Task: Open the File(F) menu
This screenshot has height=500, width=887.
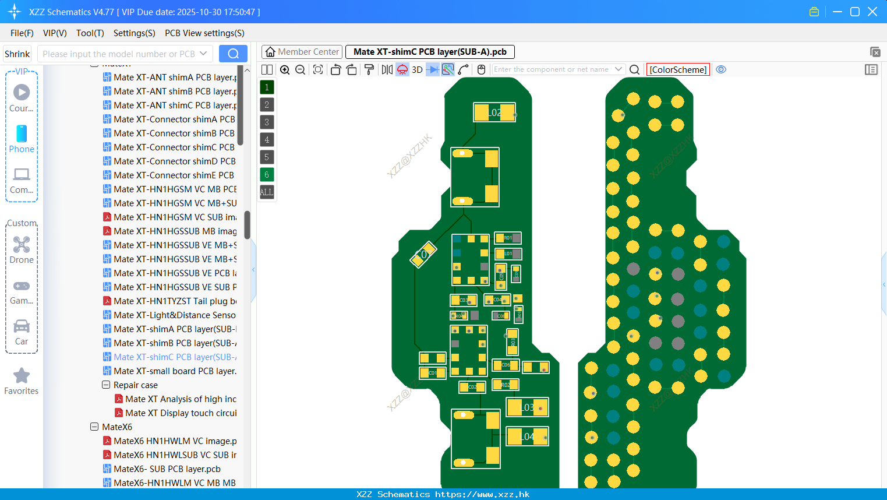Action: click(x=22, y=33)
